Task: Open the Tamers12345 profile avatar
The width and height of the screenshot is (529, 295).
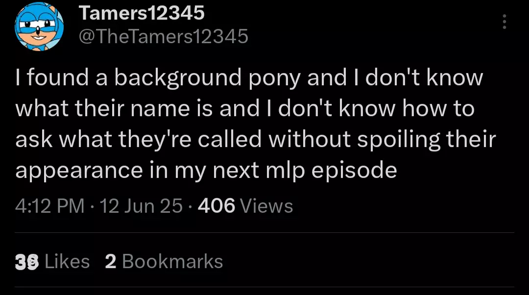Action: (39, 26)
